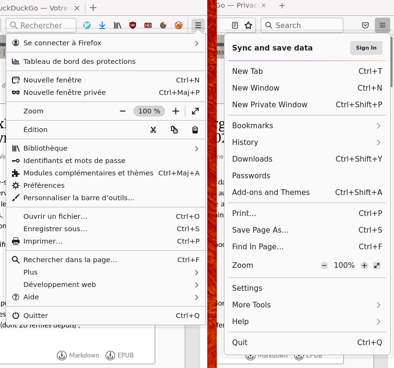This screenshot has height=368, width=394.
Task: Click the blue downloads arrow icon
Action: (102, 25)
